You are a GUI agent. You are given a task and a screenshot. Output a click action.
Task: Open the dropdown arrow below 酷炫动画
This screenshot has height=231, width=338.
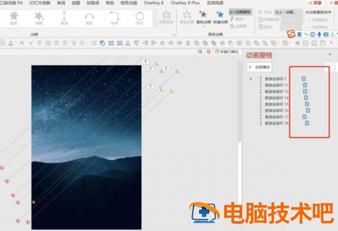coord(203,26)
